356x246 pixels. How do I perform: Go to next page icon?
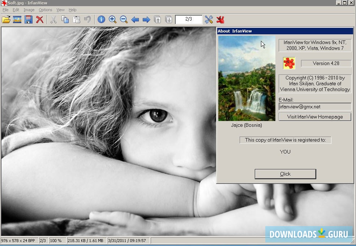(x=169, y=20)
